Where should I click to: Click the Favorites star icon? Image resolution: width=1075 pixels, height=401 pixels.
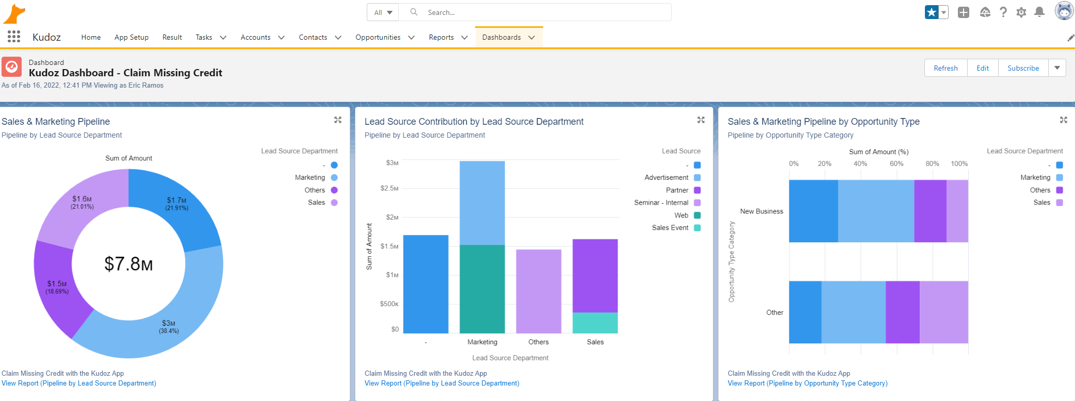coord(932,12)
